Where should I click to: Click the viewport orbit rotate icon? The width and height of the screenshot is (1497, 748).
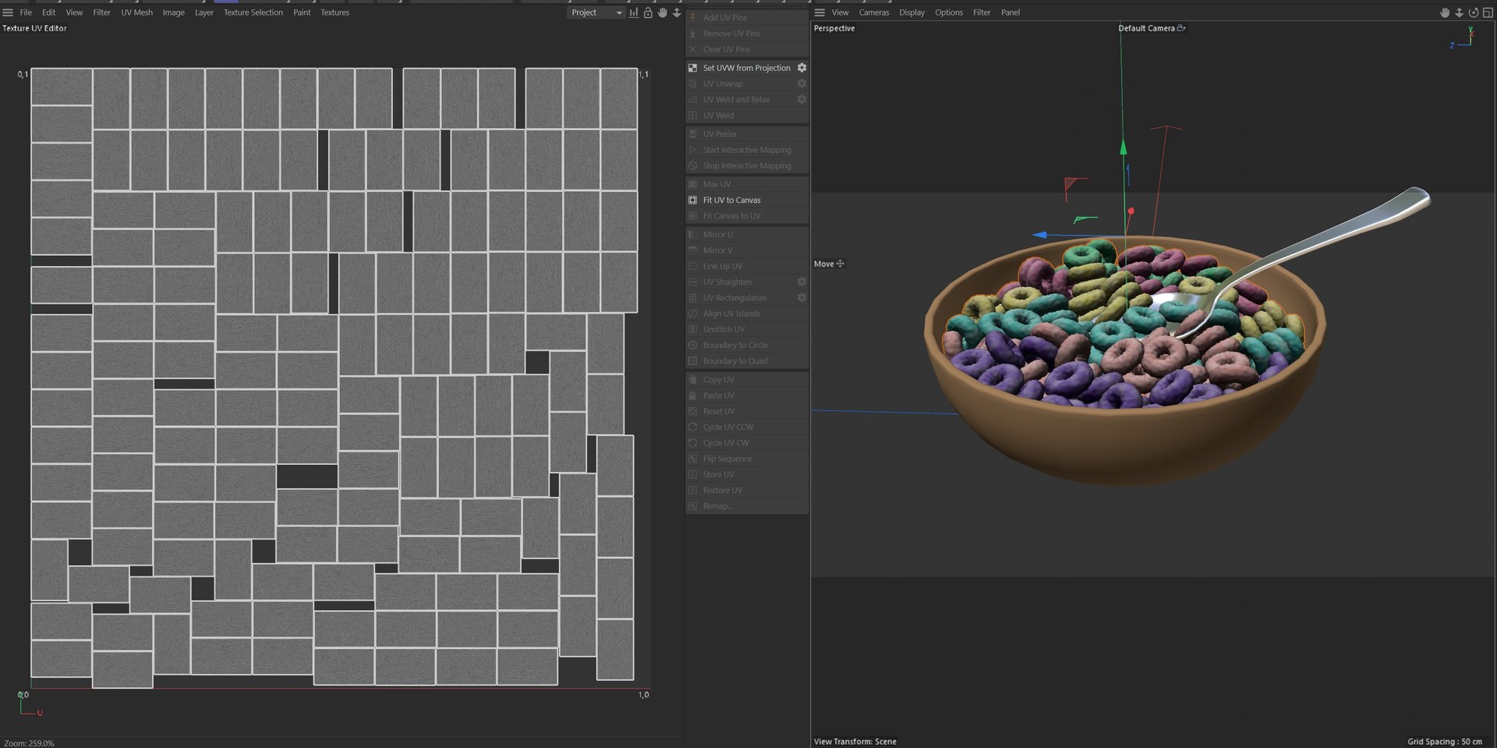coord(1473,12)
